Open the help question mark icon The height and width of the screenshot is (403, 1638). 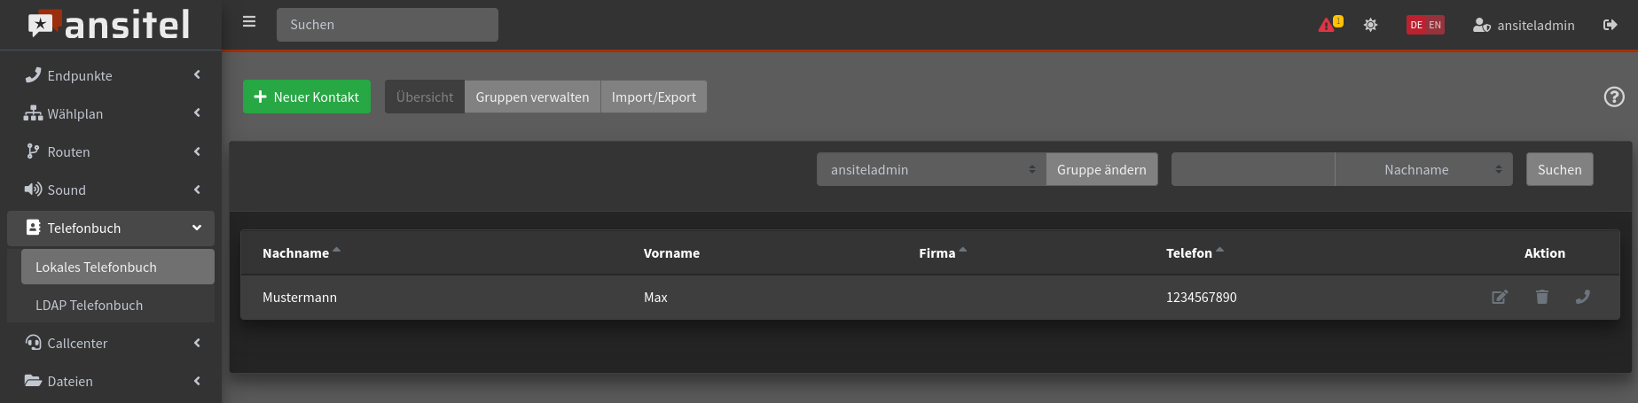coord(1614,97)
